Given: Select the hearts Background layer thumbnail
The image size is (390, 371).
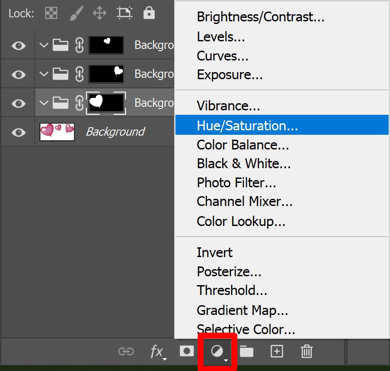Looking at the screenshot, I should (57, 132).
